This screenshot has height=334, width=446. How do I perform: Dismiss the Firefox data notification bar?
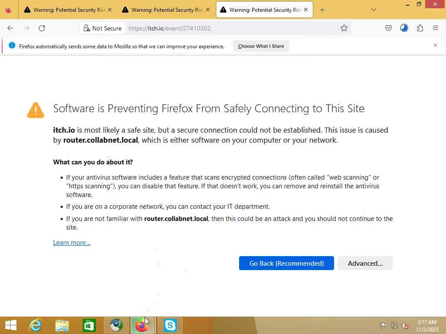tap(435, 45)
